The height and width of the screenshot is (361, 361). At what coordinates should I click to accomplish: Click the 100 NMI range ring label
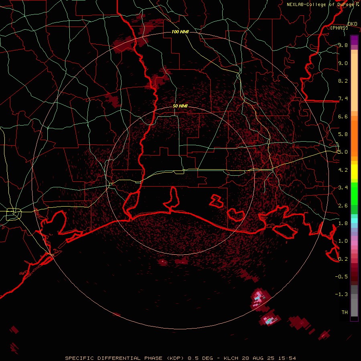pos(180,32)
